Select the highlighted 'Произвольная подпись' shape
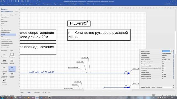The width and height of the screenshot is (177, 99). click(12, 69)
